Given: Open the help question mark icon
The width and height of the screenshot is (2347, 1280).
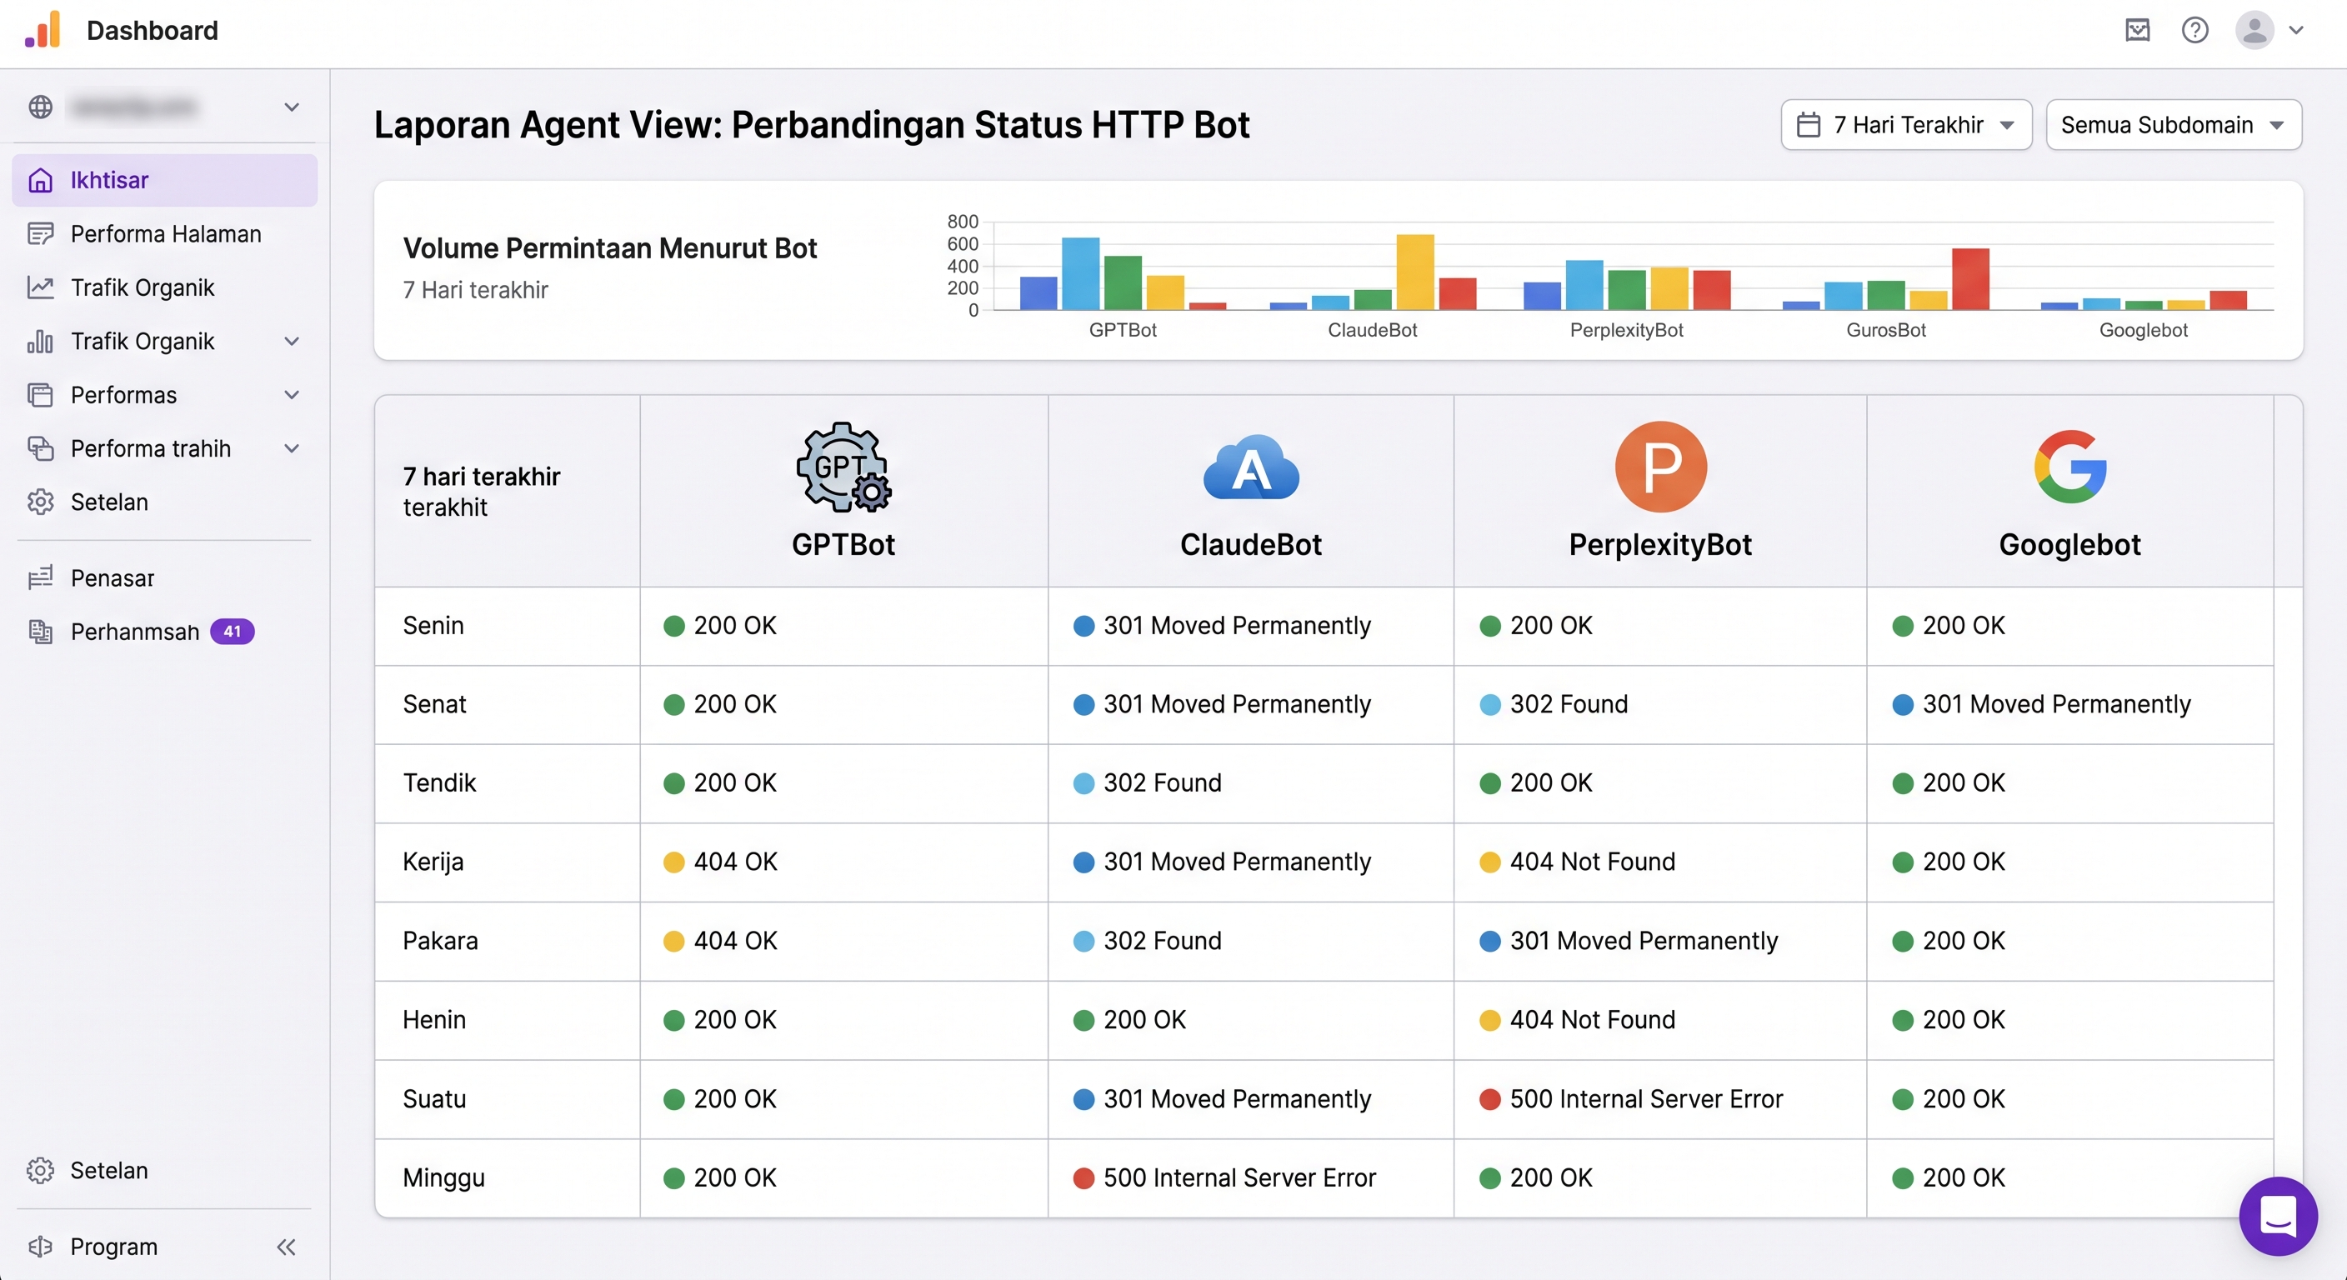Looking at the screenshot, I should point(2194,30).
